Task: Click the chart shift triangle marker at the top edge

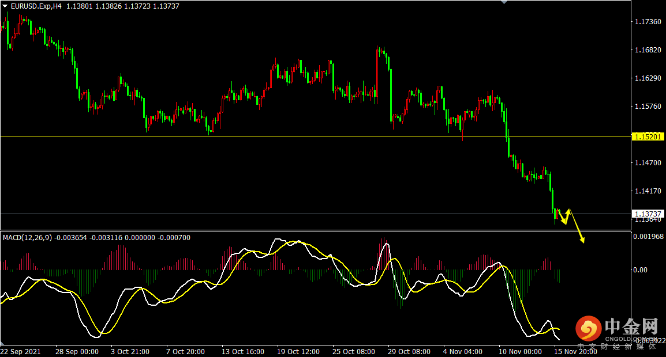Action: pyautogui.click(x=504, y=2)
